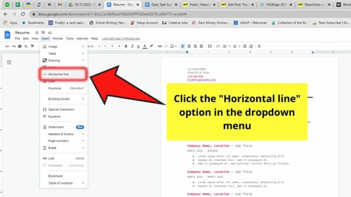
Task: Click the Insert link toolbar icon
Action: 160,46
